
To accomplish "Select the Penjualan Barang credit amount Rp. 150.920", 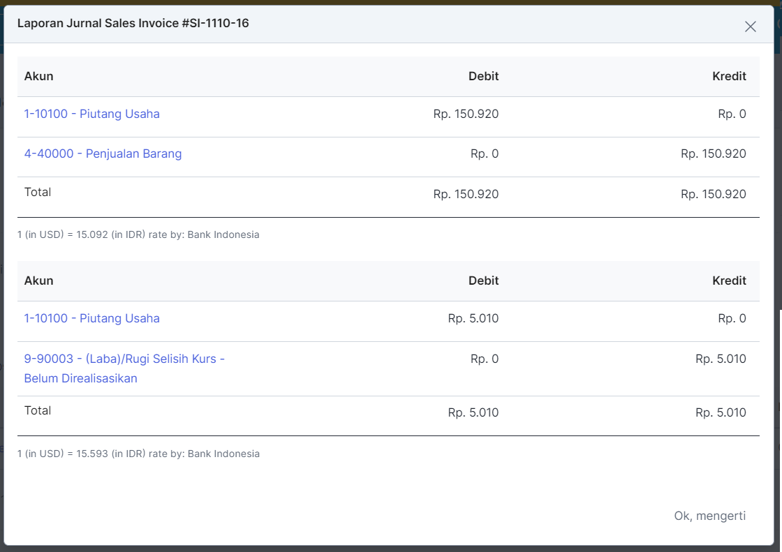I will (x=713, y=154).
